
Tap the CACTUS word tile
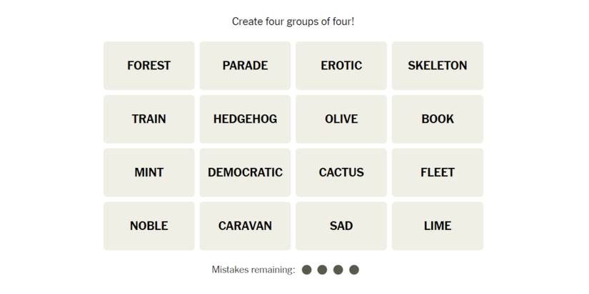click(341, 172)
